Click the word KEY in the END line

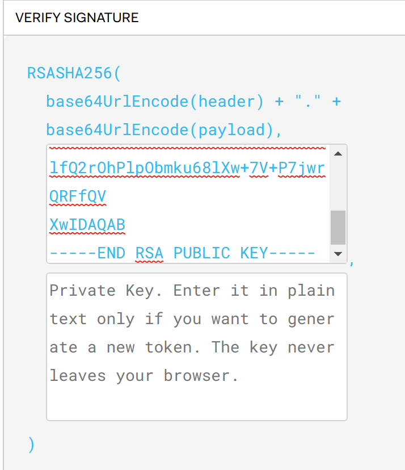click(254, 253)
